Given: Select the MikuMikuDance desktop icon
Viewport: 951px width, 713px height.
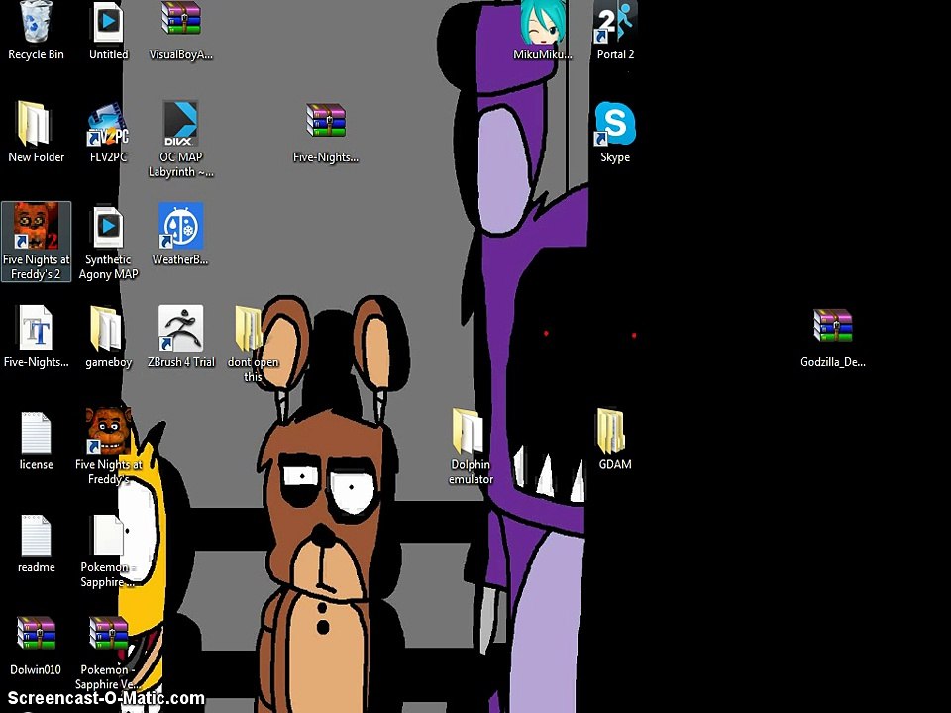Looking at the screenshot, I should click(542, 32).
